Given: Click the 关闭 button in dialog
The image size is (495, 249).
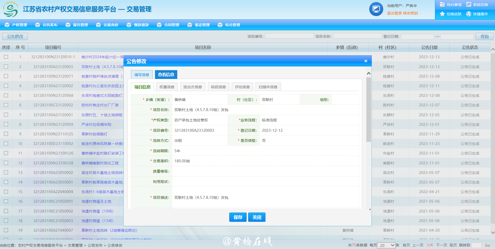Looking at the screenshot, I should (x=257, y=217).
